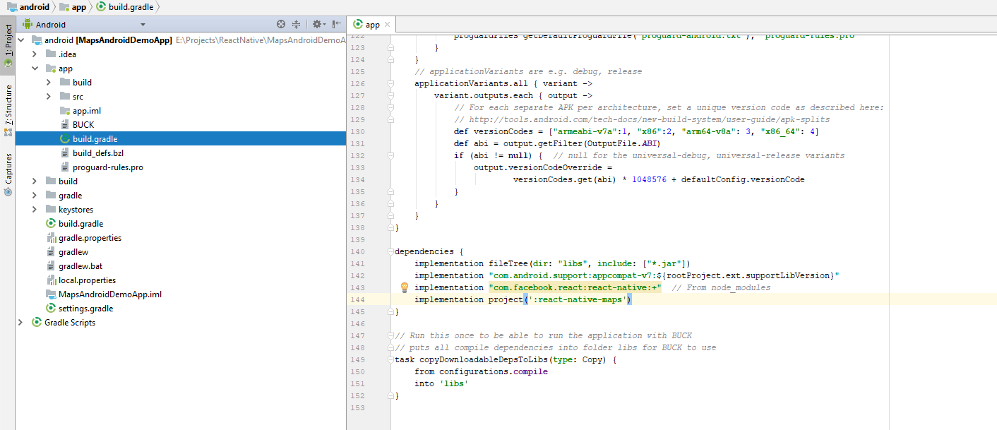Click ':react-native-maps' string on line 144
This screenshot has height=430, width=997.
point(578,299)
